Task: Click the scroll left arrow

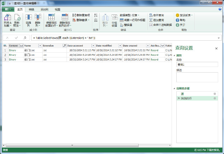Action: pos(3,145)
